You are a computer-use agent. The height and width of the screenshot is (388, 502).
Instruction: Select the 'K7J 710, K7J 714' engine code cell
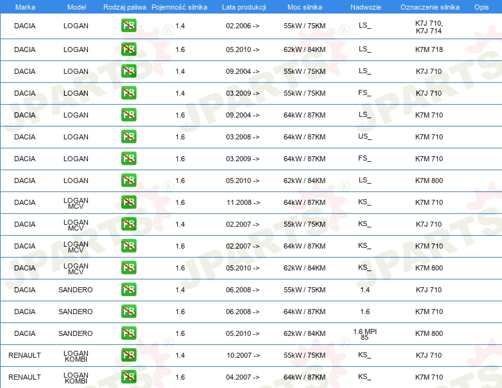[429, 26]
